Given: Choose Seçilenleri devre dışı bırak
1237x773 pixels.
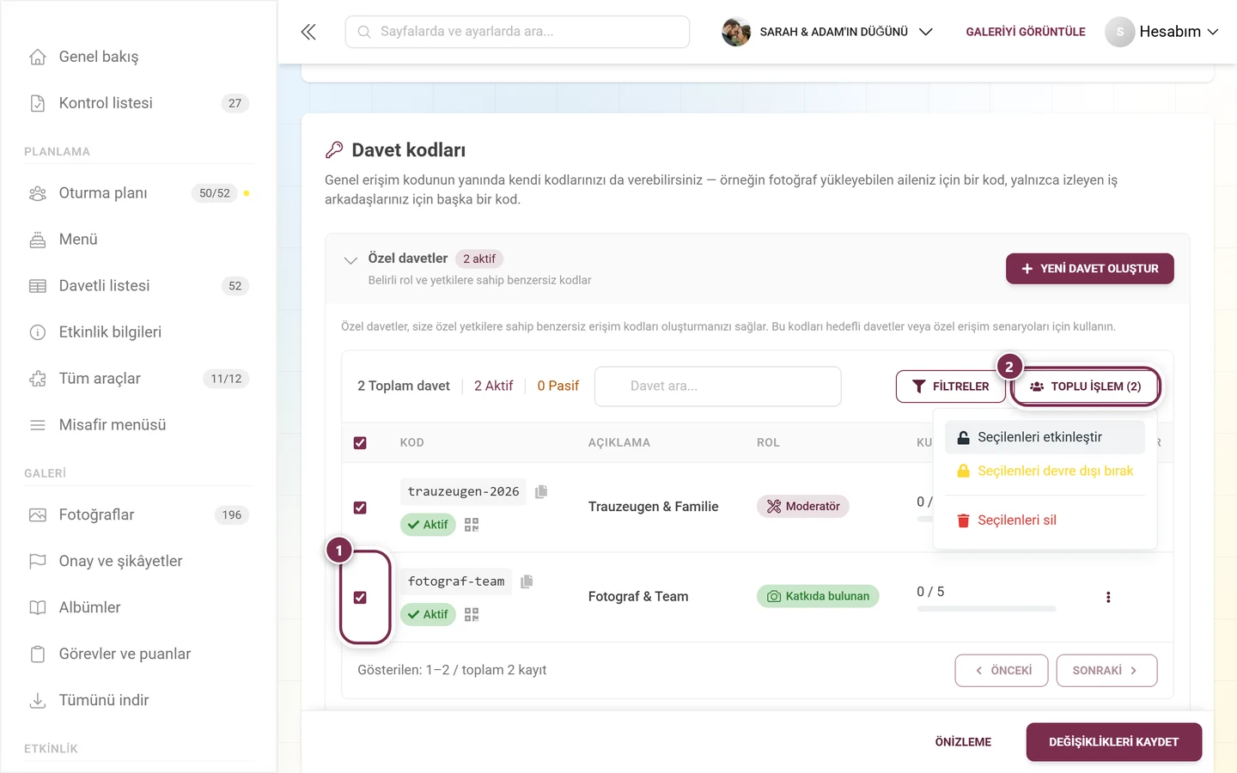Looking at the screenshot, I should pyautogui.click(x=1045, y=471).
